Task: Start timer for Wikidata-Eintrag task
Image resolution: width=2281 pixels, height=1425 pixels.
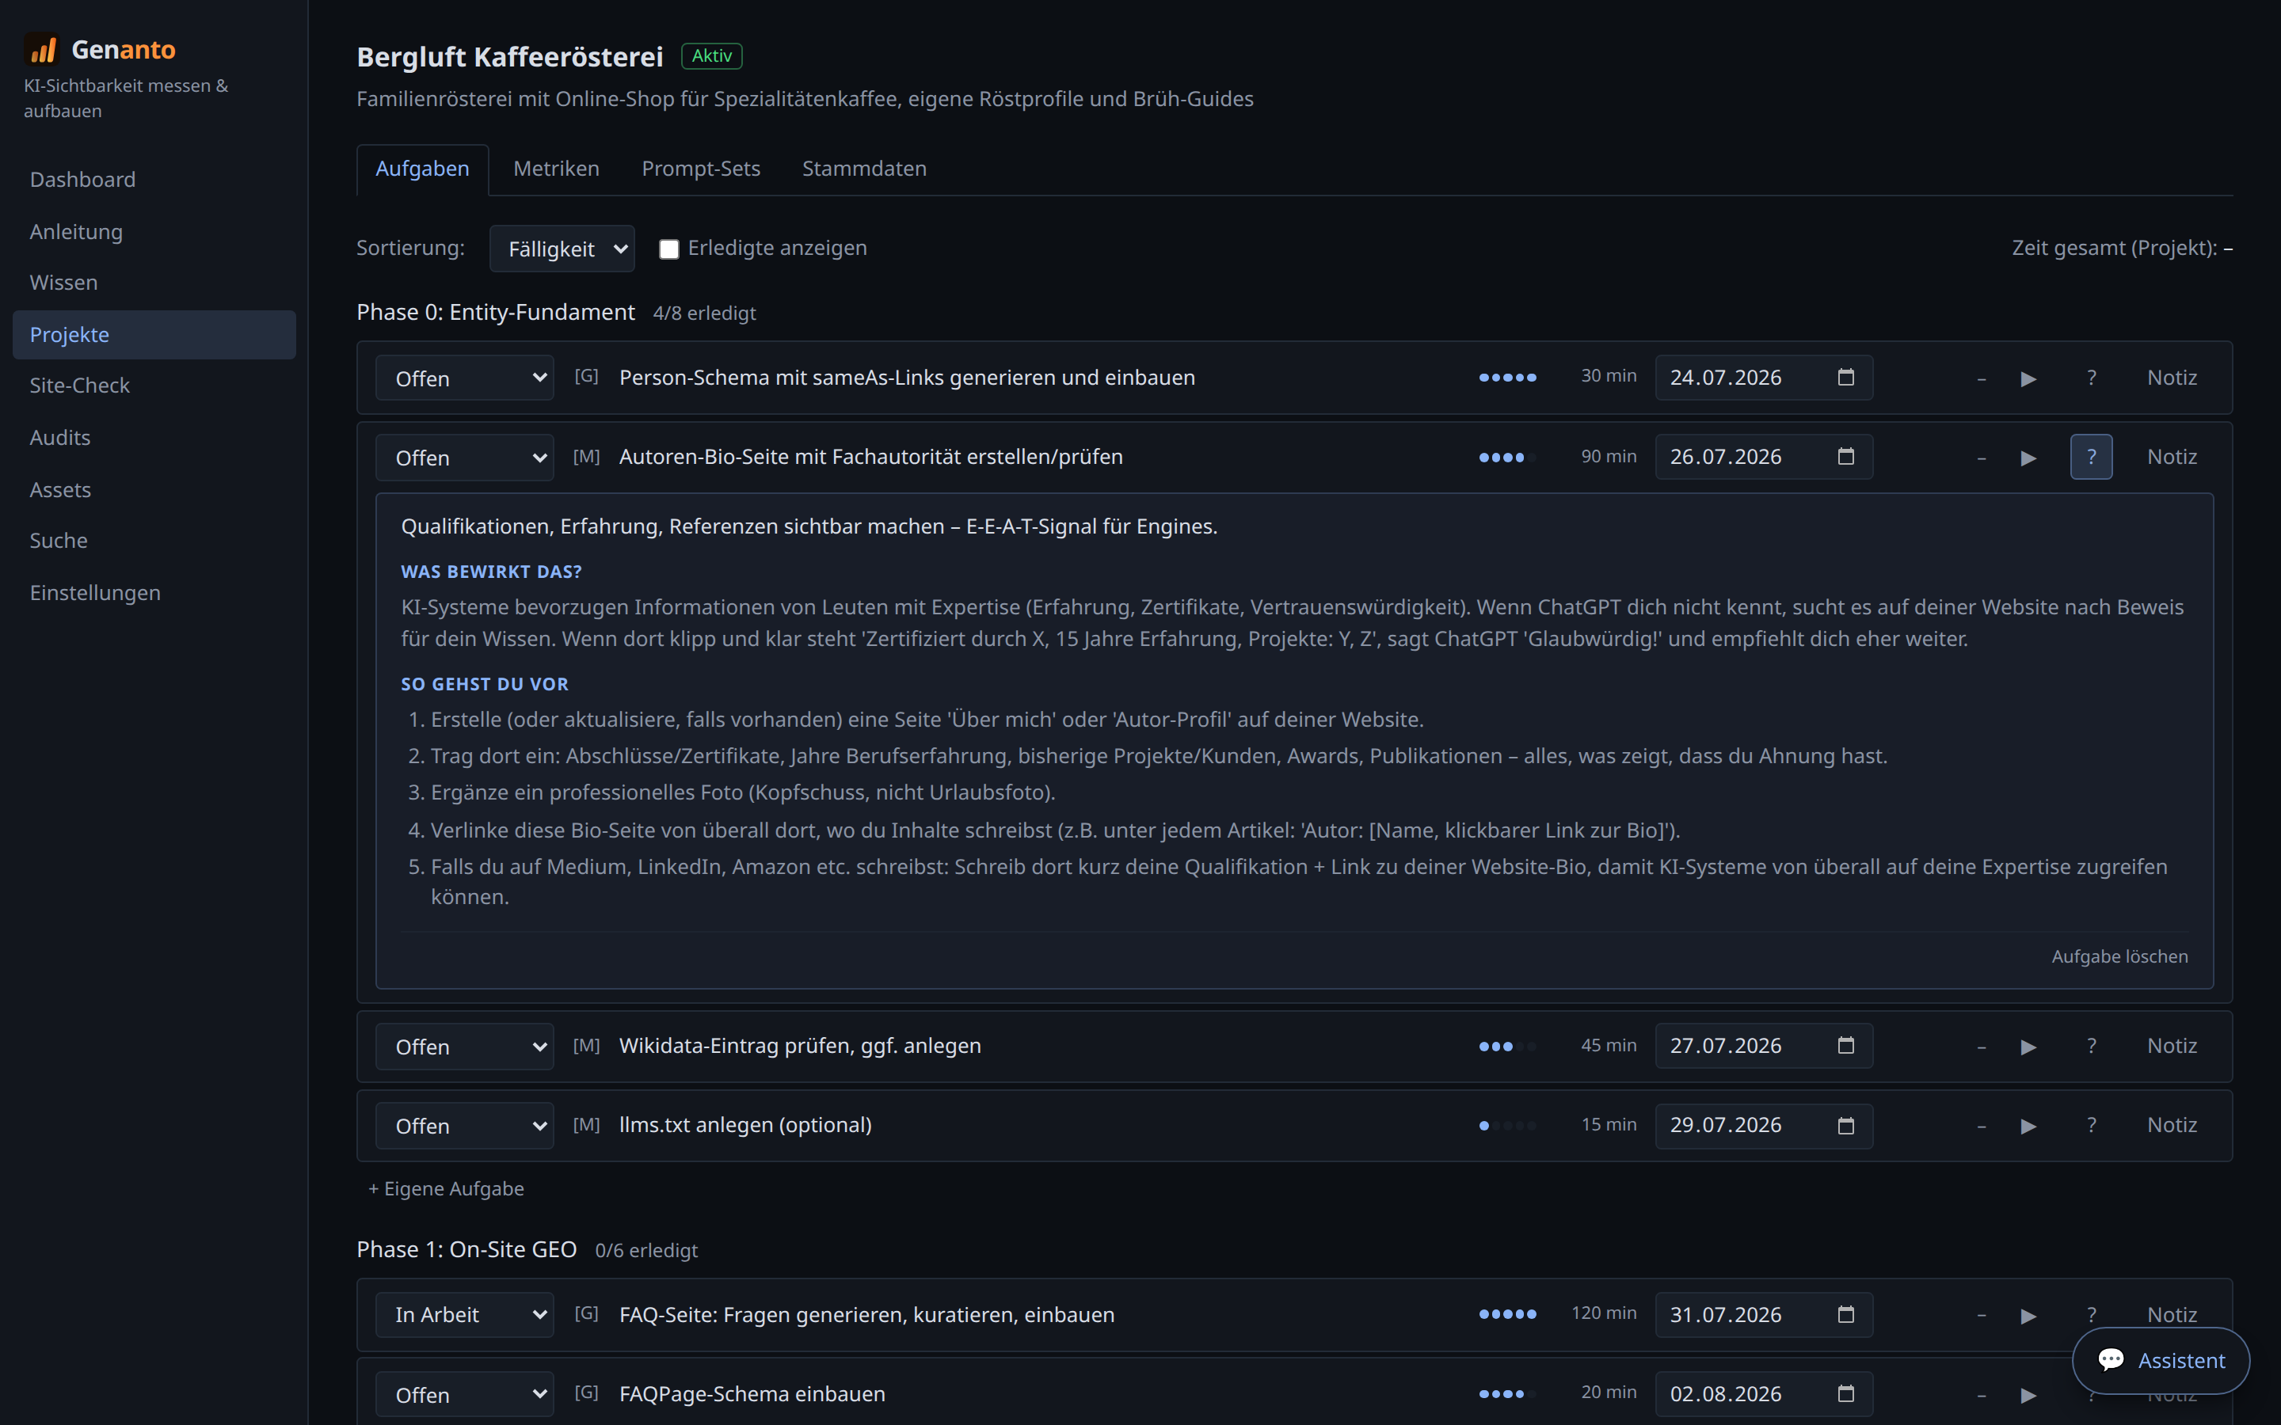Action: pos(2028,1046)
